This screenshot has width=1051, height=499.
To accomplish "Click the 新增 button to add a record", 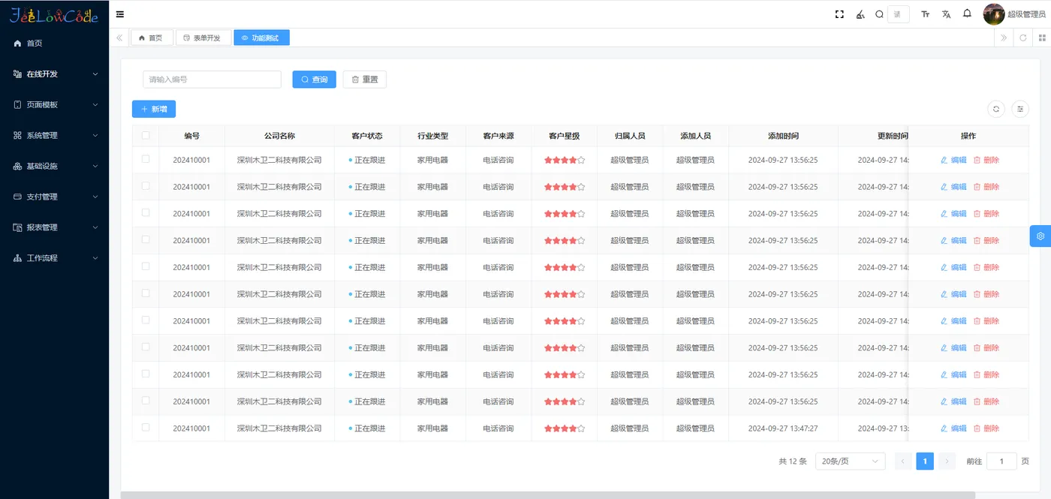I will [153, 109].
